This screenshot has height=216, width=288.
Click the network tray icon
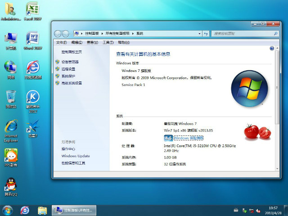click(x=251, y=211)
